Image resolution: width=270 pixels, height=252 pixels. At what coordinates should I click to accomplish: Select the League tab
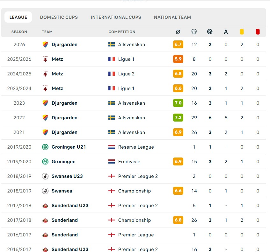tap(18, 17)
